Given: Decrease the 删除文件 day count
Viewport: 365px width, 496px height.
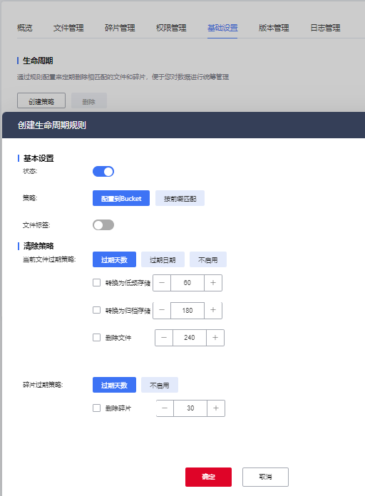Looking at the screenshot, I should click(164, 338).
